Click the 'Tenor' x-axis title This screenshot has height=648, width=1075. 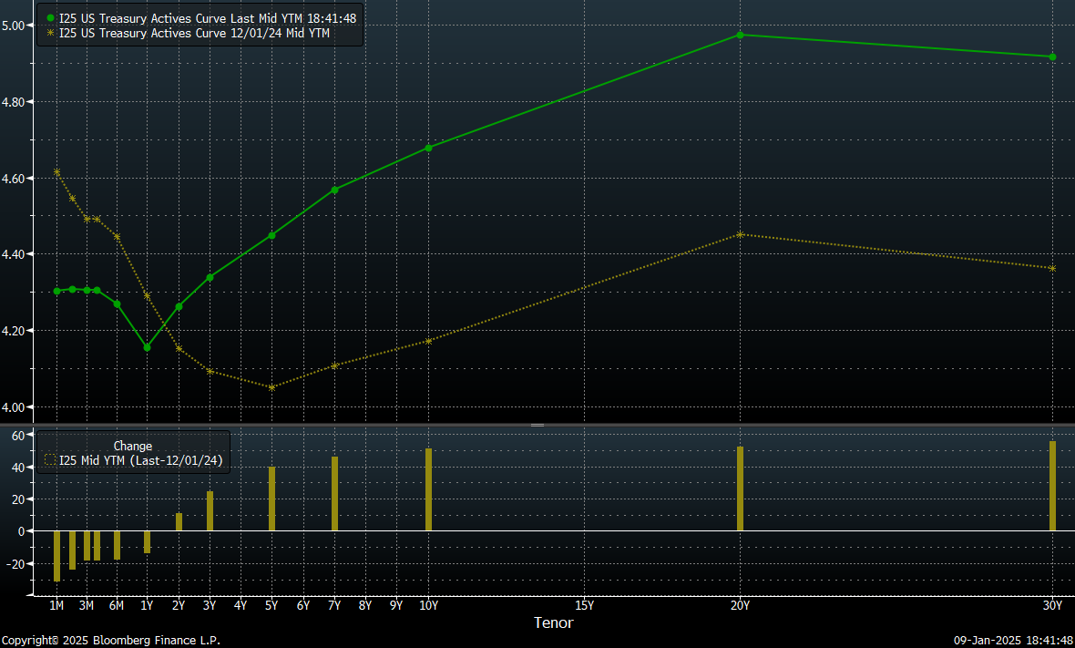click(x=553, y=622)
